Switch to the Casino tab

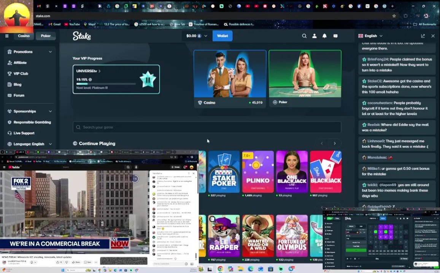click(x=24, y=36)
